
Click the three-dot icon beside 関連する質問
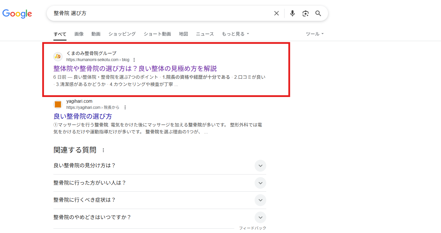(x=103, y=150)
